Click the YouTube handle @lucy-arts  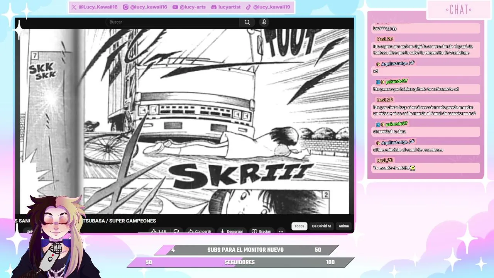point(193,7)
